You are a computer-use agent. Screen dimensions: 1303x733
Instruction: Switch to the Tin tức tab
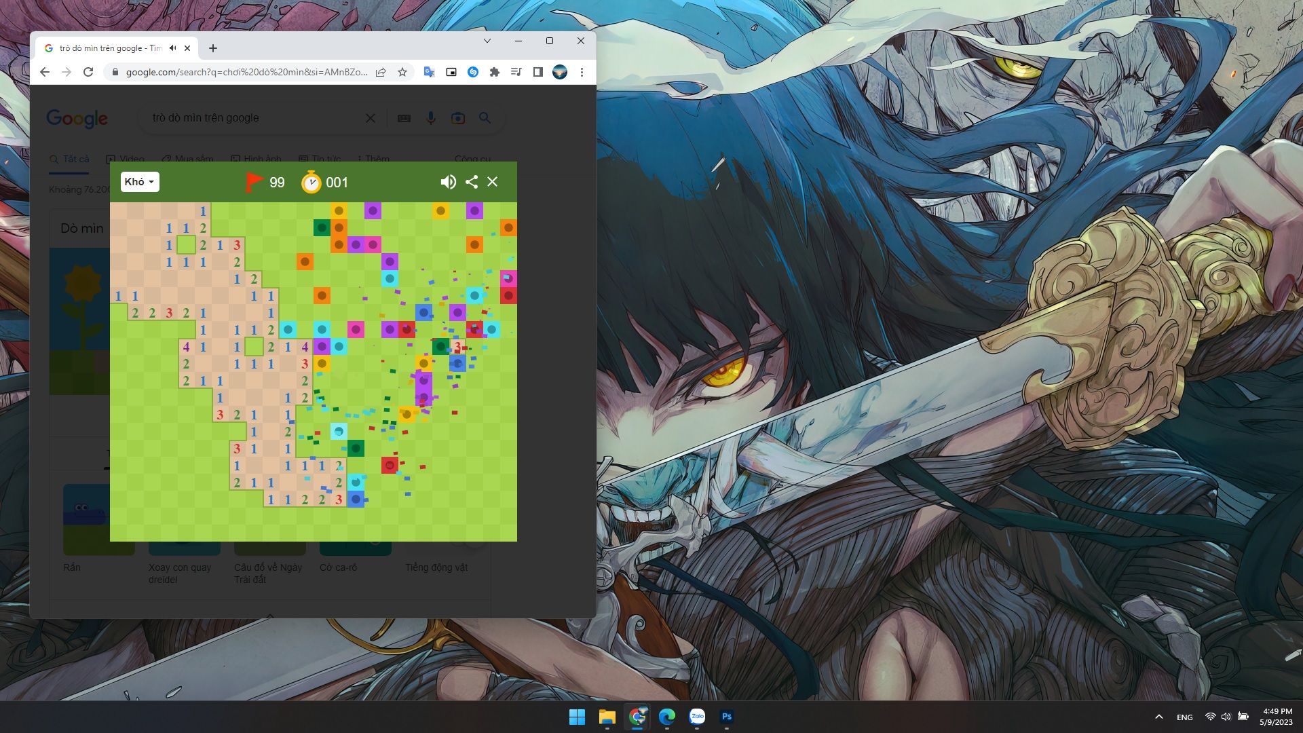tap(320, 159)
